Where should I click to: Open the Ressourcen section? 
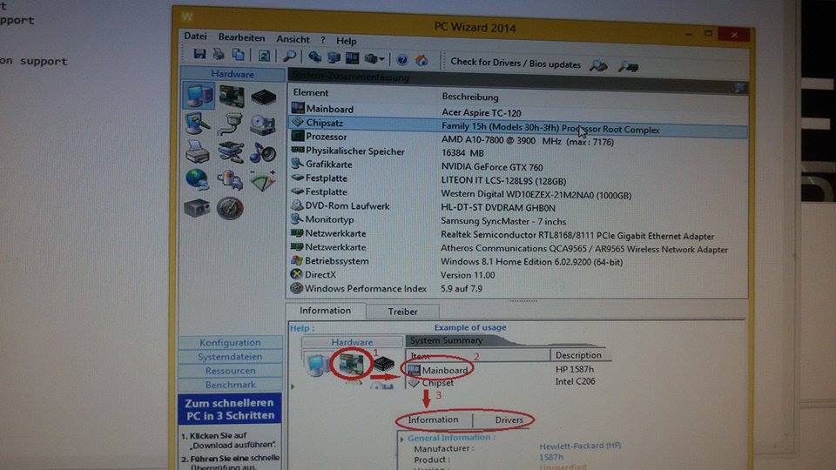tap(230, 371)
